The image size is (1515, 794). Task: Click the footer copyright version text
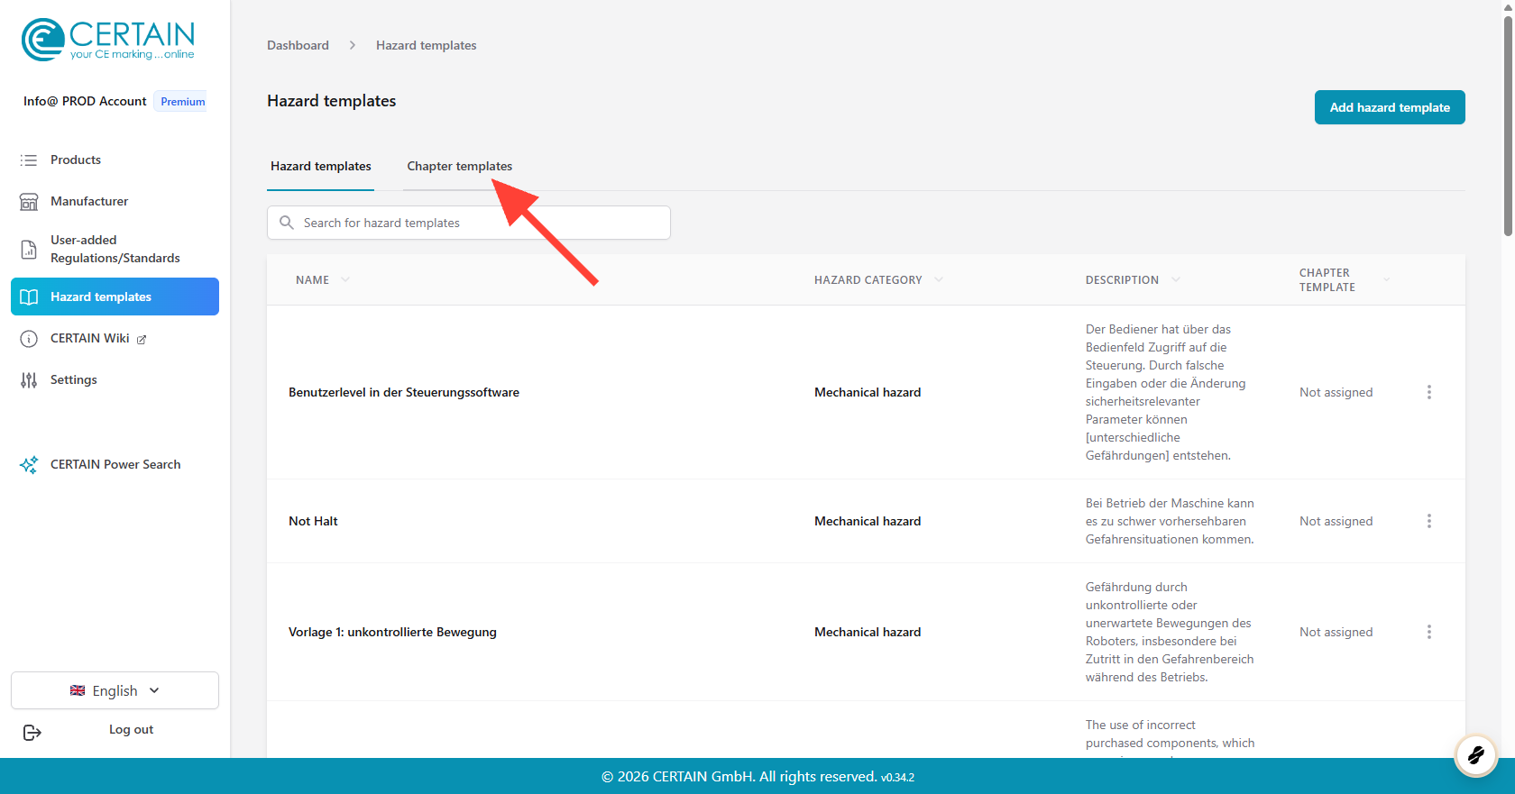coord(757,776)
